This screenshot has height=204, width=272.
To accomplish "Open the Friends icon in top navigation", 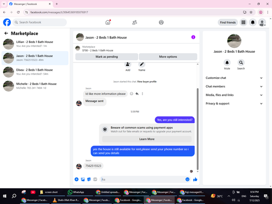I will (134, 22).
